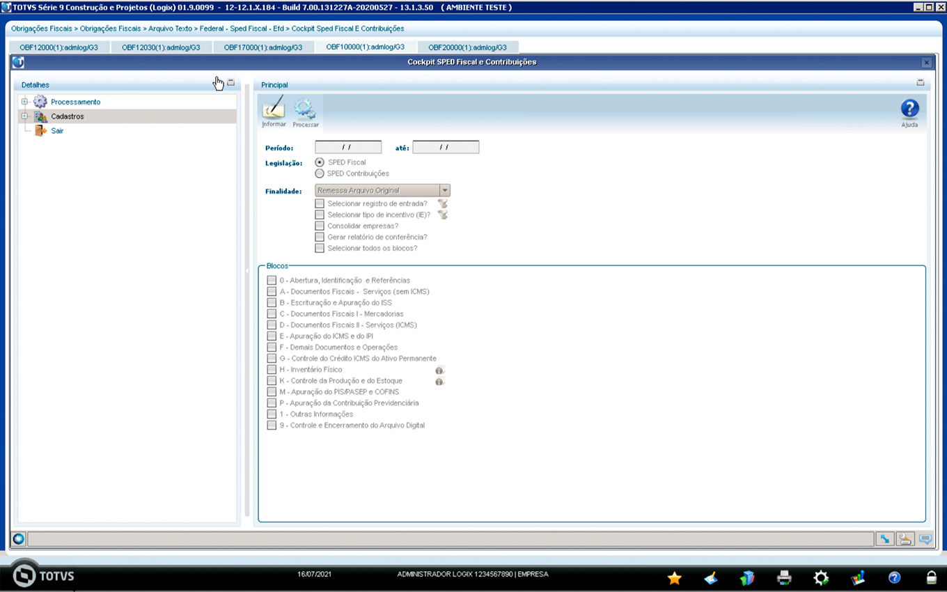Screen dimensions: 947x592
Task: Expand the Processamento tree node
Action: 24,102
